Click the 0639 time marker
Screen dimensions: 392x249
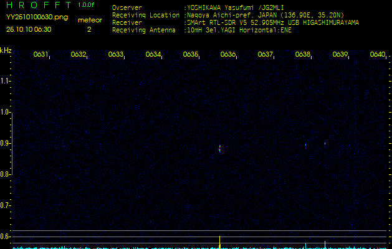340,54
